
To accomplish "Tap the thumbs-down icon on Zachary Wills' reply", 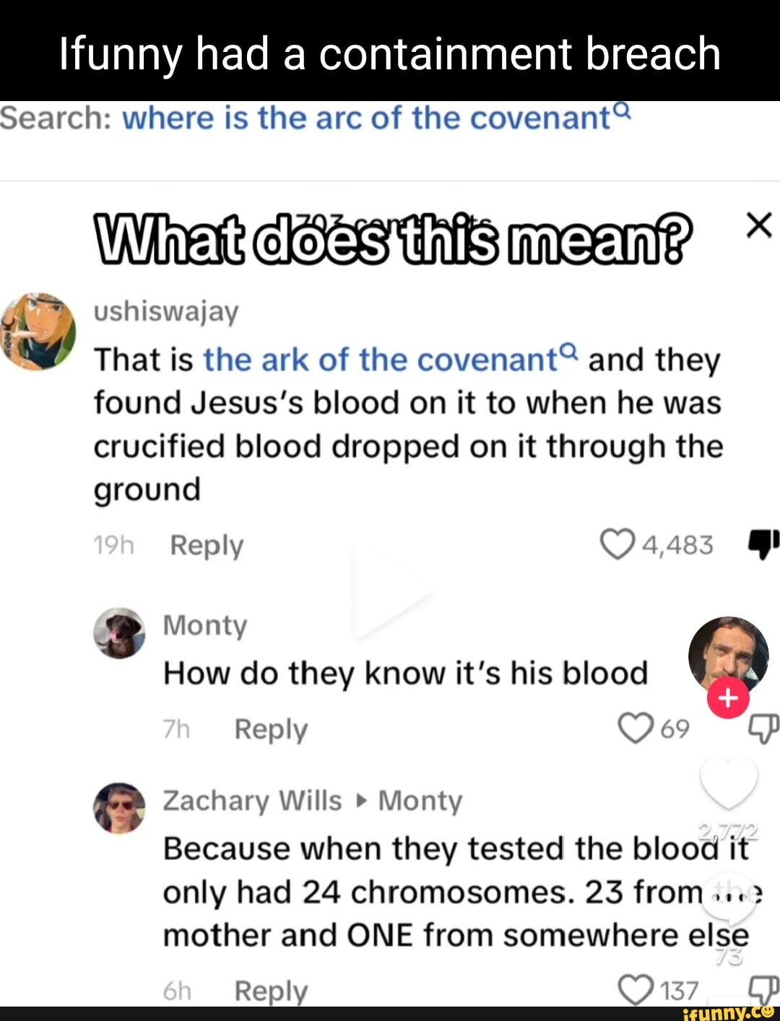I will pyautogui.click(x=763, y=991).
